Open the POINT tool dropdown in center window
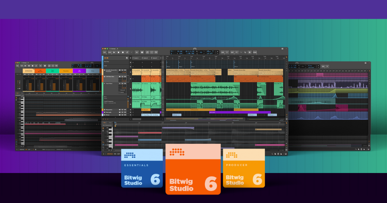The width and height of the screenshot is (387, 203). click(x=255, y=52)
